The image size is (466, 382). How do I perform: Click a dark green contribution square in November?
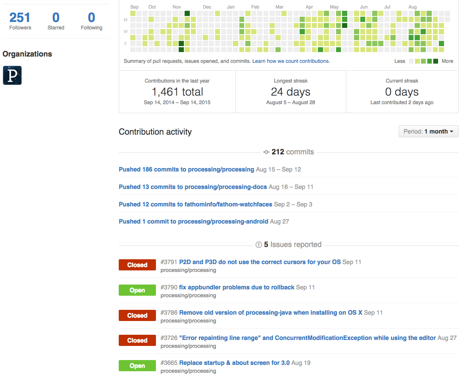click(x=187, y=13)
